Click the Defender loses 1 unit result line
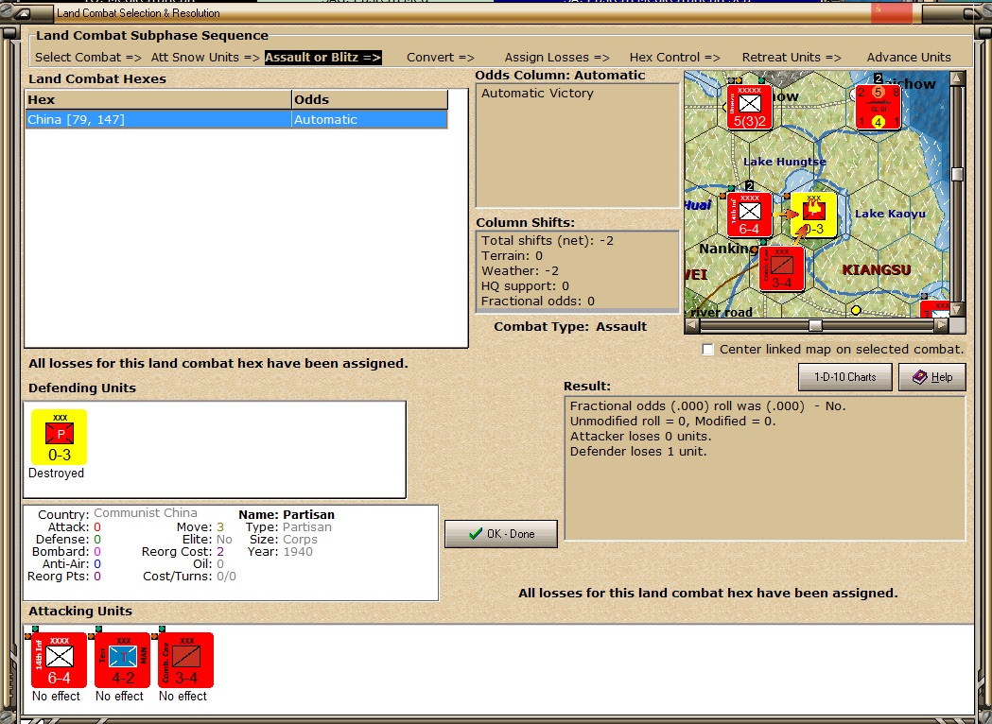 pyautogui.click(x=637, y=452)
